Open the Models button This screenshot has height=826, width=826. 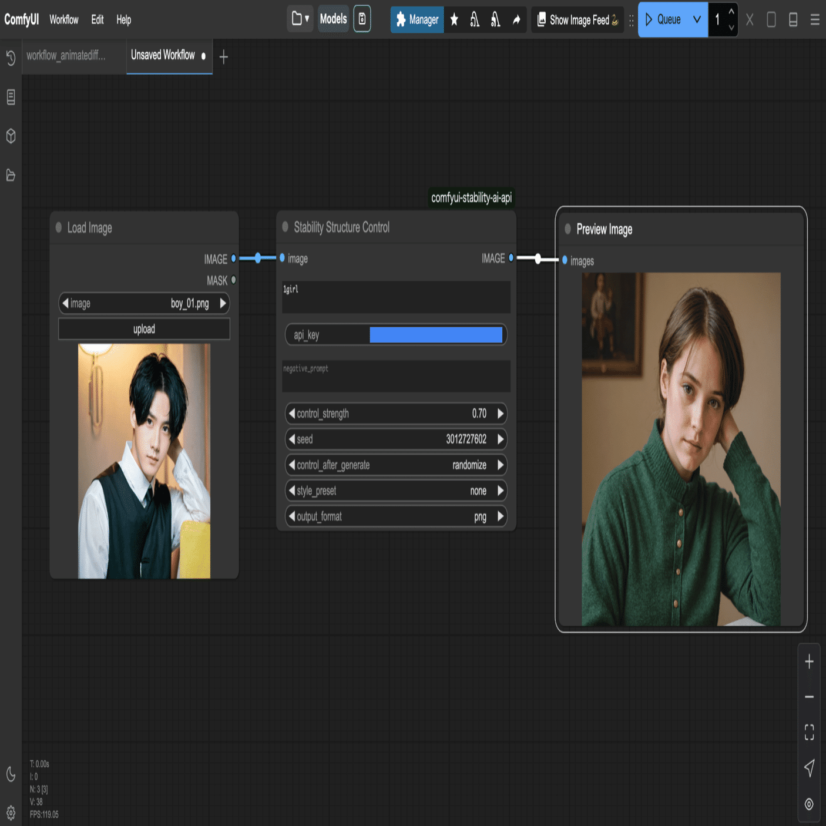333,19
